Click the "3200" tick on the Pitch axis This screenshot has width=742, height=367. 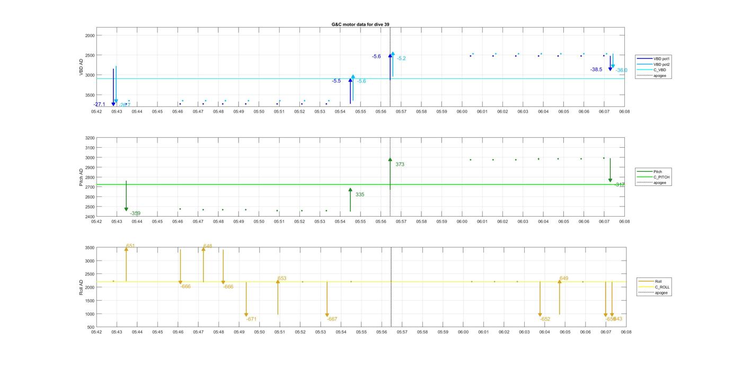click(x=90, y=138)
